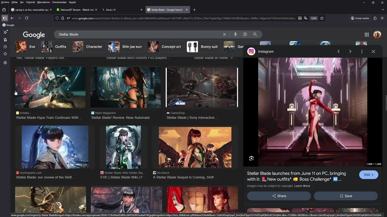Open Sortiraparis review image thumbnail
This screenshot has height=217, width=387.
pyautogui.click(x=55, y=147)
